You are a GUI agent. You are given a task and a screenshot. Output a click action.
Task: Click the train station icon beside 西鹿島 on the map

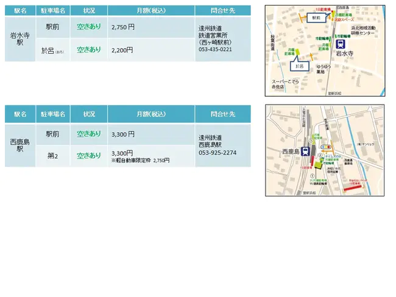click(x=305, y=151)
